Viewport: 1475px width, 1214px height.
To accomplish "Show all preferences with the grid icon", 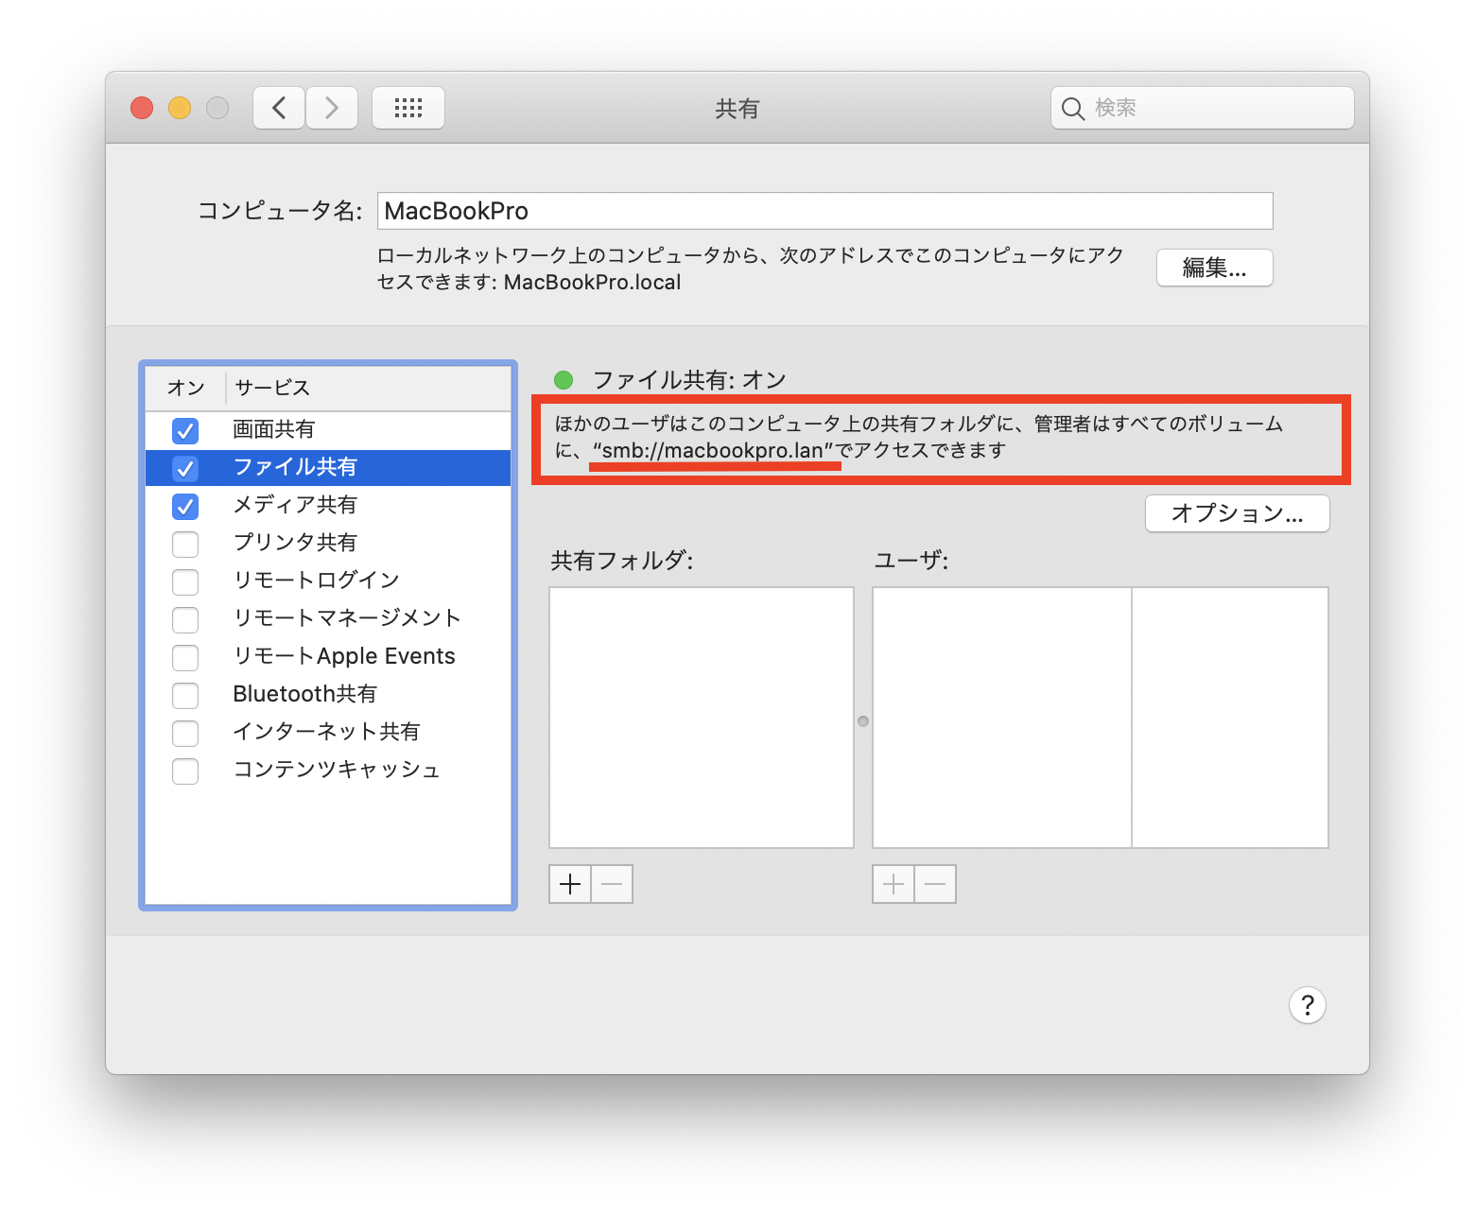I will point(408,108).
